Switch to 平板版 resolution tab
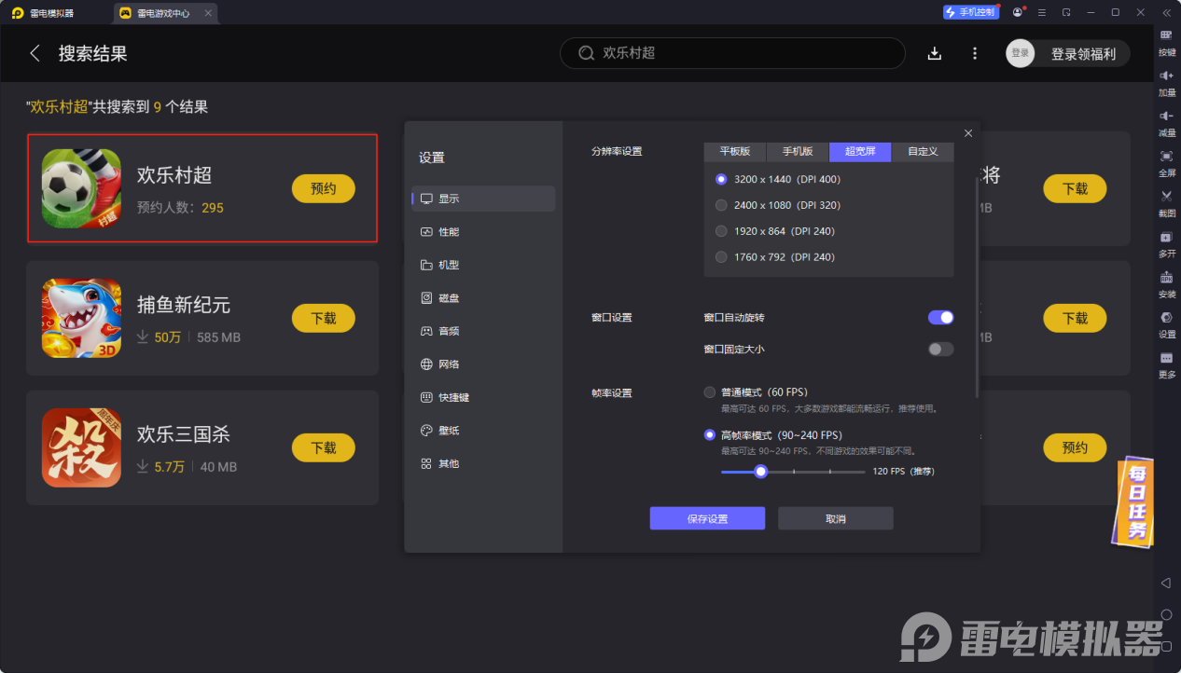This screenshot has width=1181, height=673. click(x=734, y=152)
